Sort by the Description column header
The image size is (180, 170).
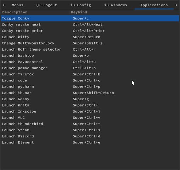(x=35, y=12)
